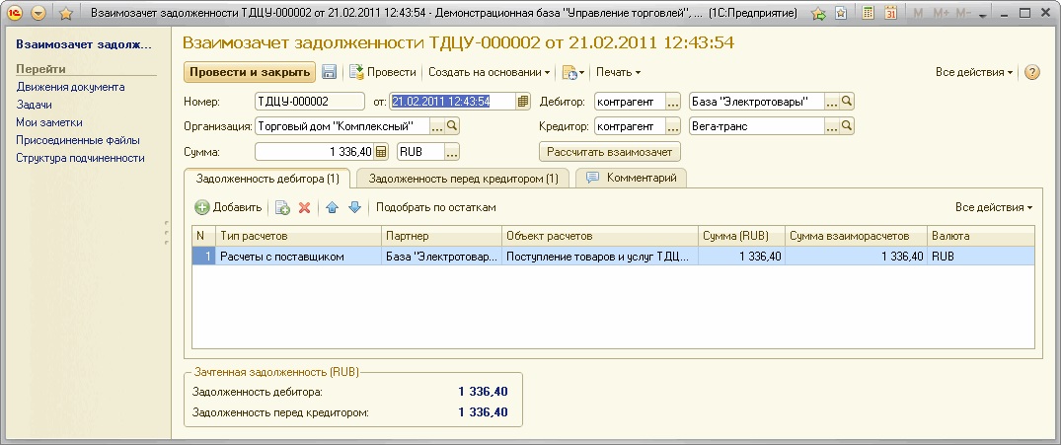Screen dimensions: 1061x445
Task: Click the База "Электротовары" debtor field
Action: [x=756, y=102]
